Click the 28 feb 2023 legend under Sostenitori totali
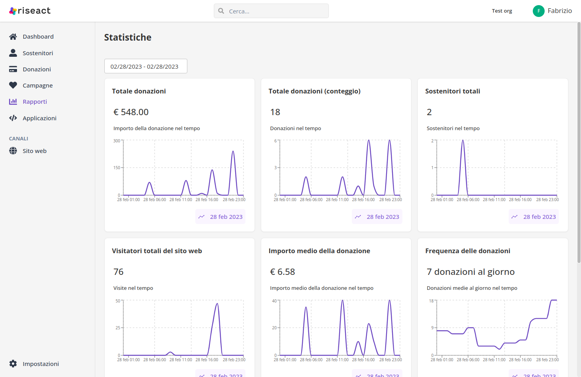Screen dimensions: 581x377 [534, 217]
